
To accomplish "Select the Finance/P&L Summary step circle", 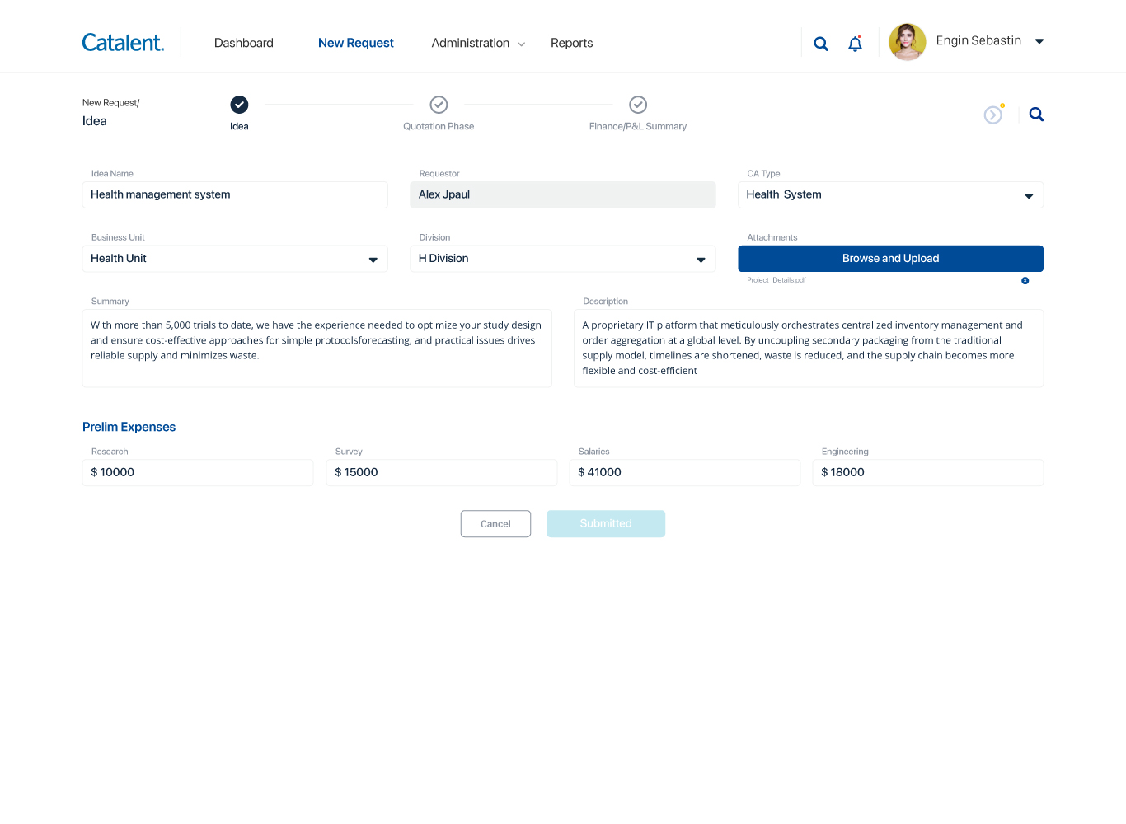I will [638, 105].
